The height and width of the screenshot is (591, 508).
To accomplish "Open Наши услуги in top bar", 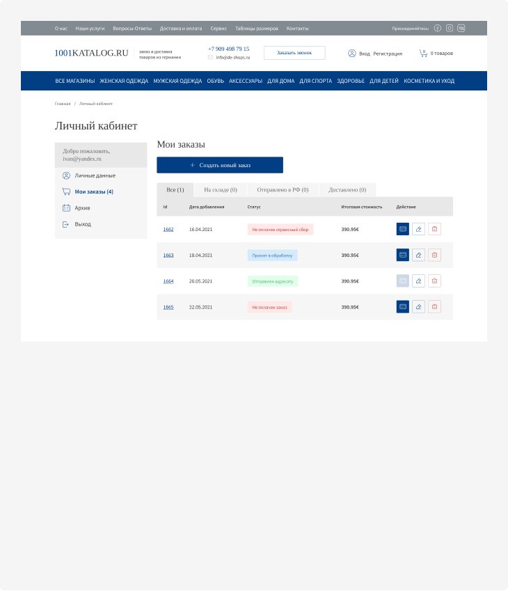I will [x=90, y=29].
